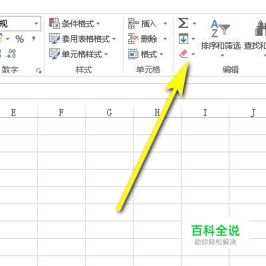The image size is (266, 266).
Task: Click the AutoSum sigma icon
Action: 184,23
